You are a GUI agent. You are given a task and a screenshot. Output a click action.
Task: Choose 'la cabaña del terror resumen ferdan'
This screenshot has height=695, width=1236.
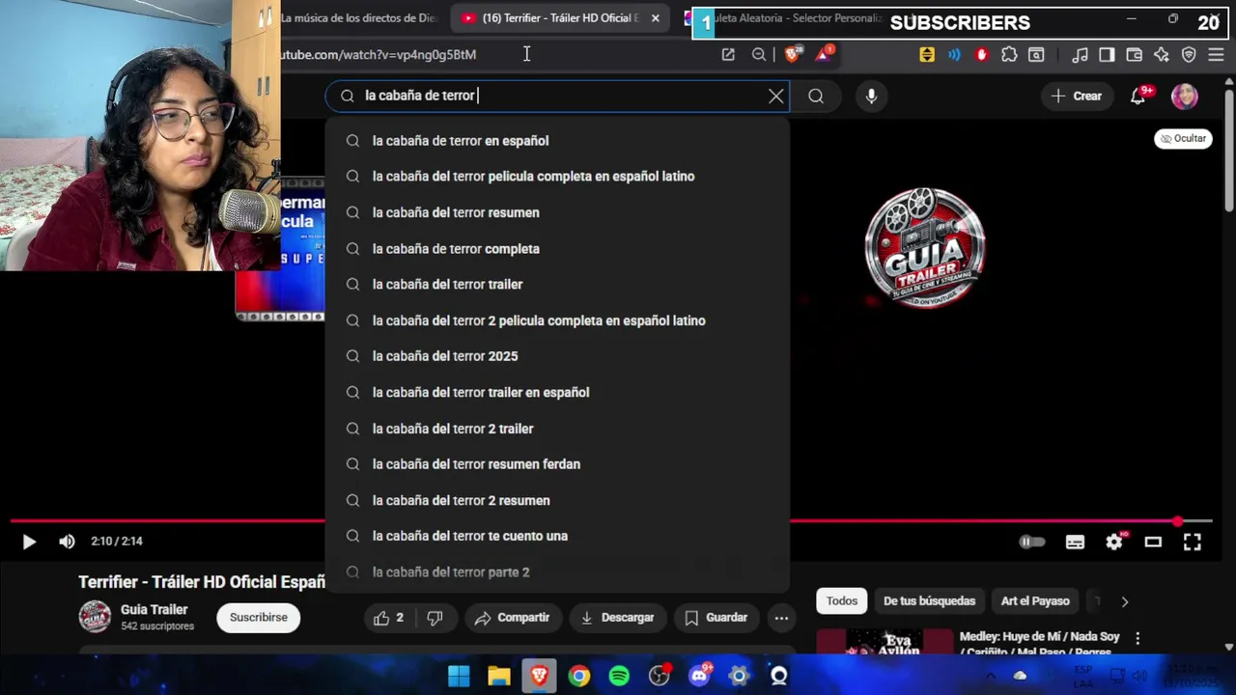[x=557, y=464]
